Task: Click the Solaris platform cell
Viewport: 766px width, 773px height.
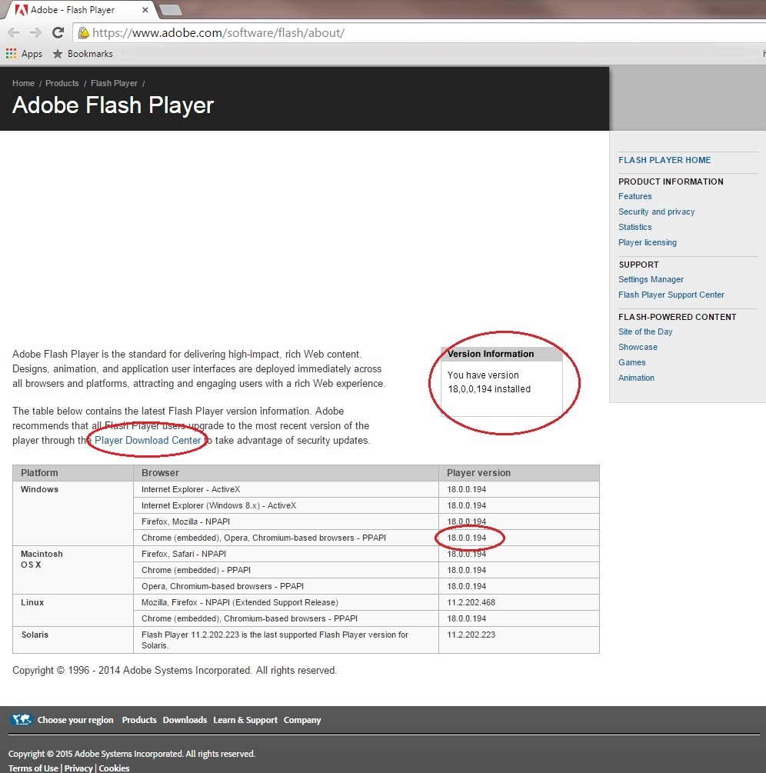Action: point(73,640)
